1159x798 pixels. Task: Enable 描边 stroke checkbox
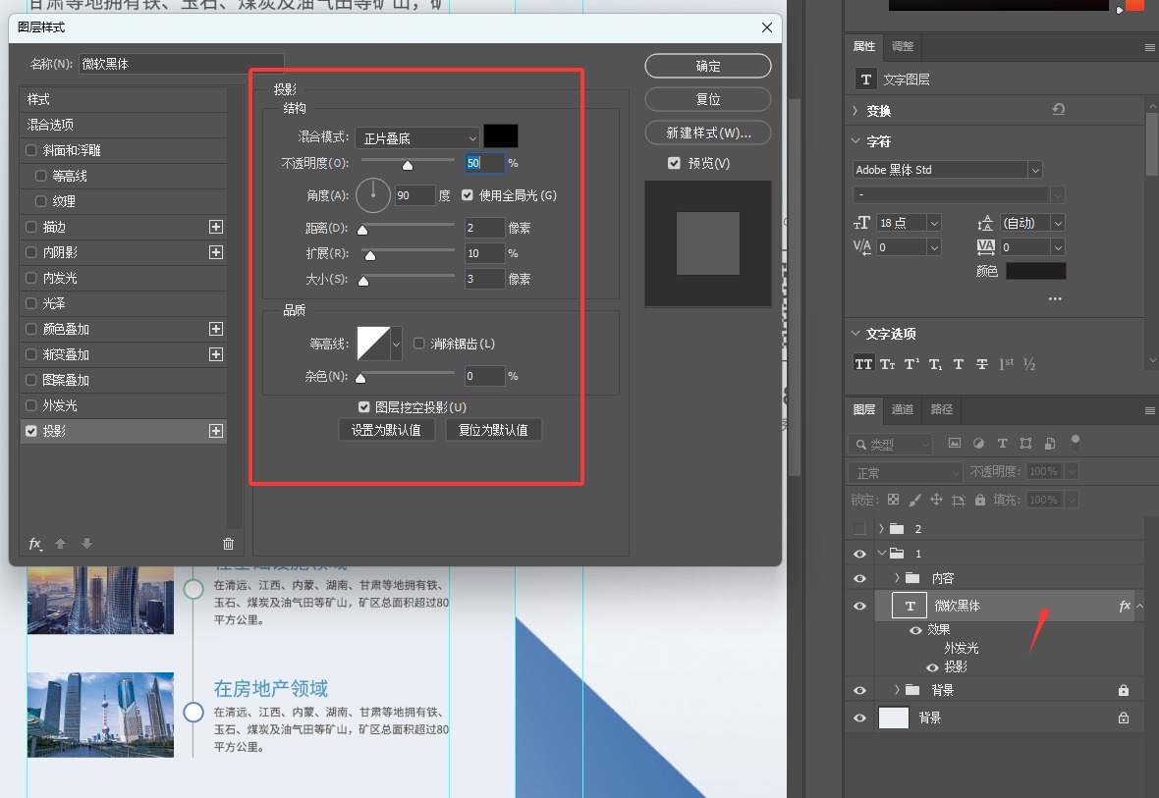click(31, 227)
